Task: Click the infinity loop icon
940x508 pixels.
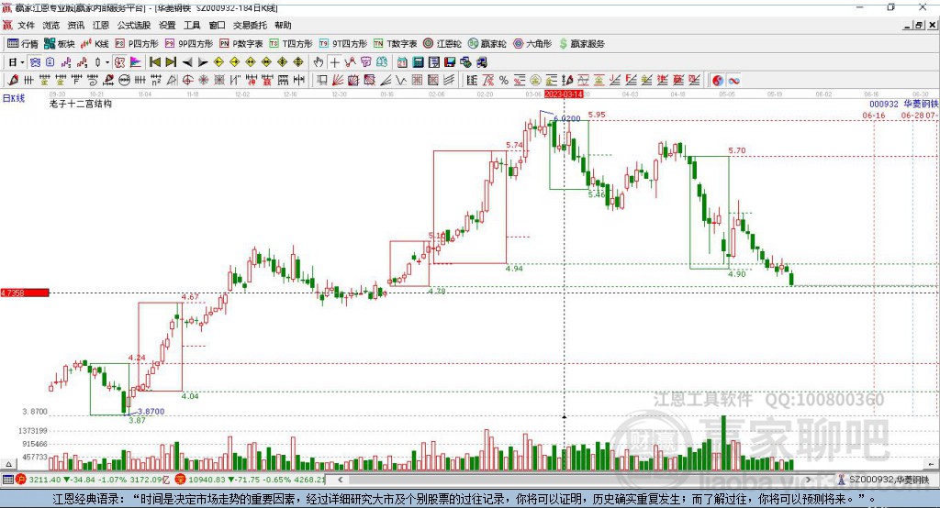Action: (733, 81)
